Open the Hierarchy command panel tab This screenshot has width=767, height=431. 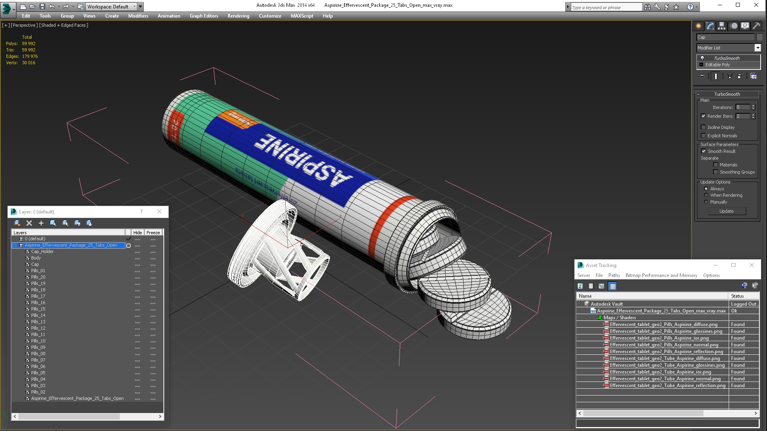(x=721, y=26)
